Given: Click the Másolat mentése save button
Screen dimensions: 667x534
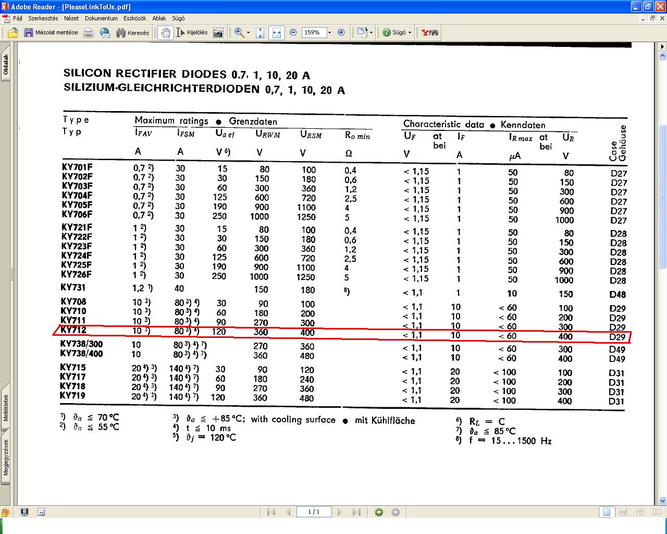Looking at the screenshot, I should point(51,33).
